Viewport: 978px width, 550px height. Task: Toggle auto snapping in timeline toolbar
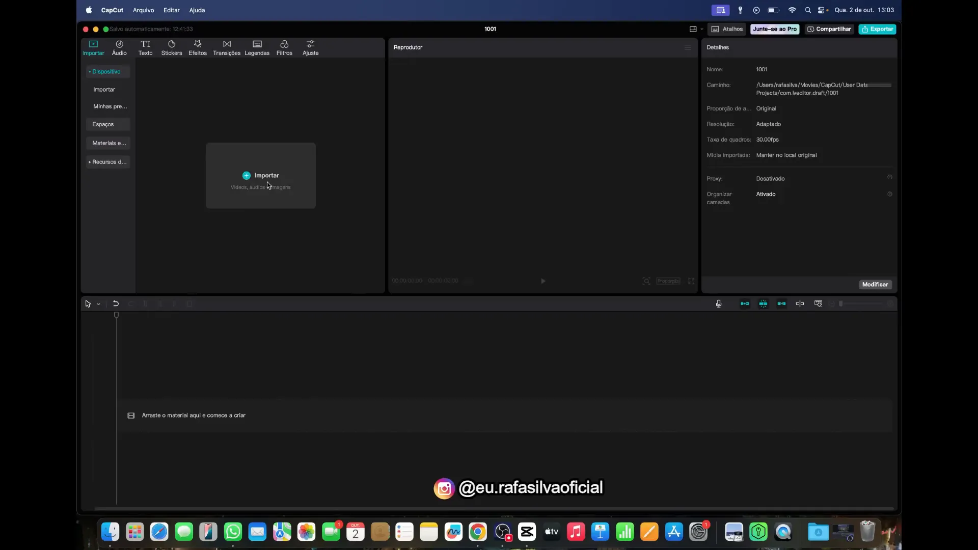(x=763, y=304)
